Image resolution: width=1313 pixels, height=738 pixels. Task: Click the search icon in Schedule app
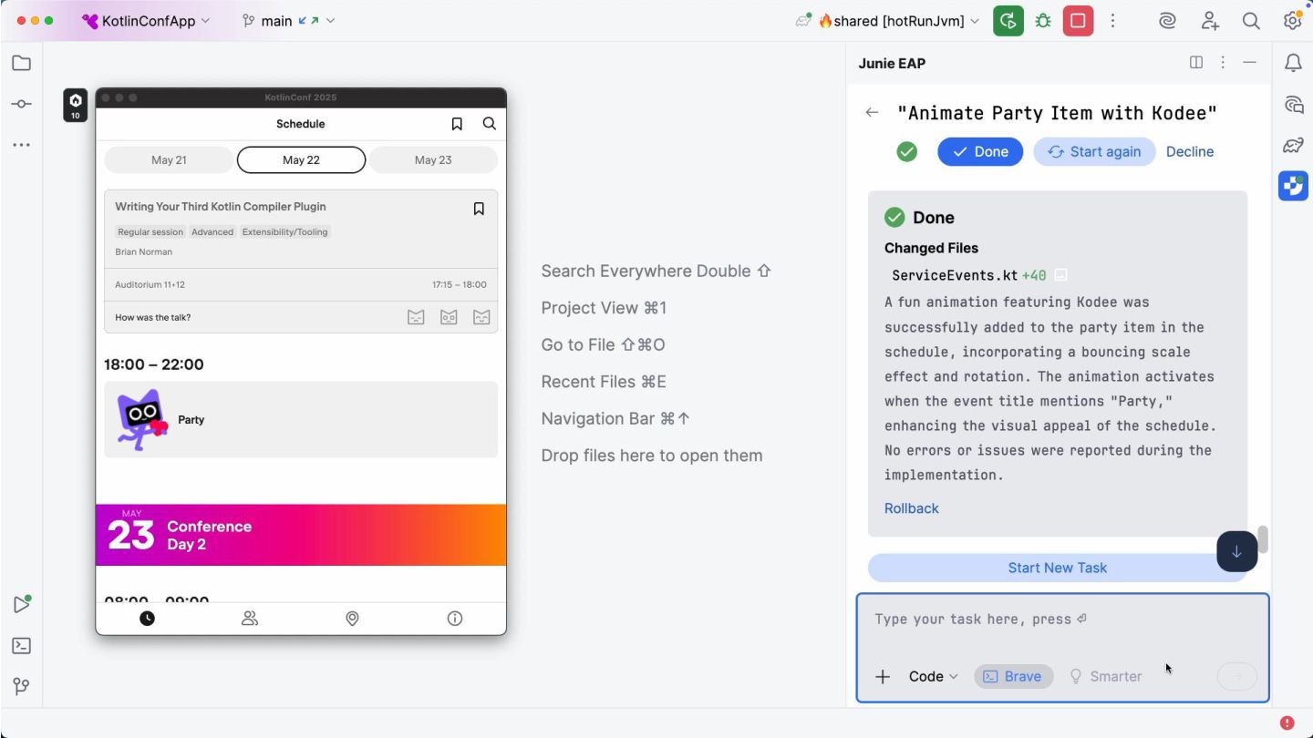click(490, 124)
